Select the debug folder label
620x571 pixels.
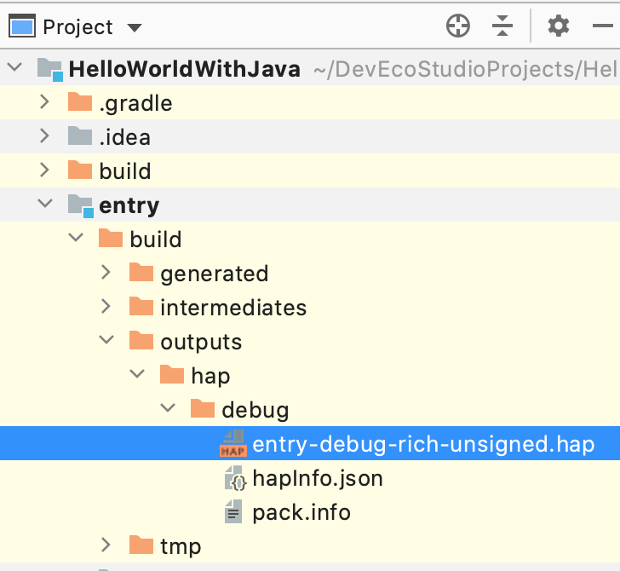[255, 411]
